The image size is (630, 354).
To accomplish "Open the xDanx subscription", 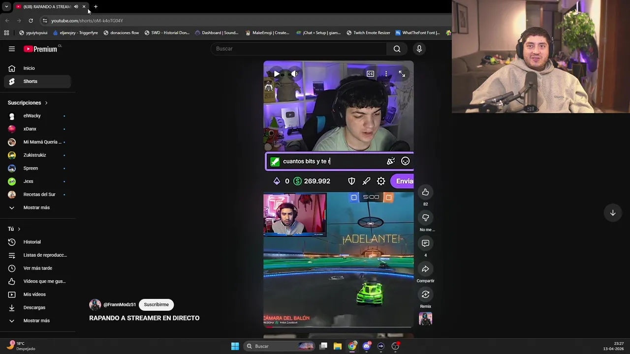I will click(x=37, y=129).
